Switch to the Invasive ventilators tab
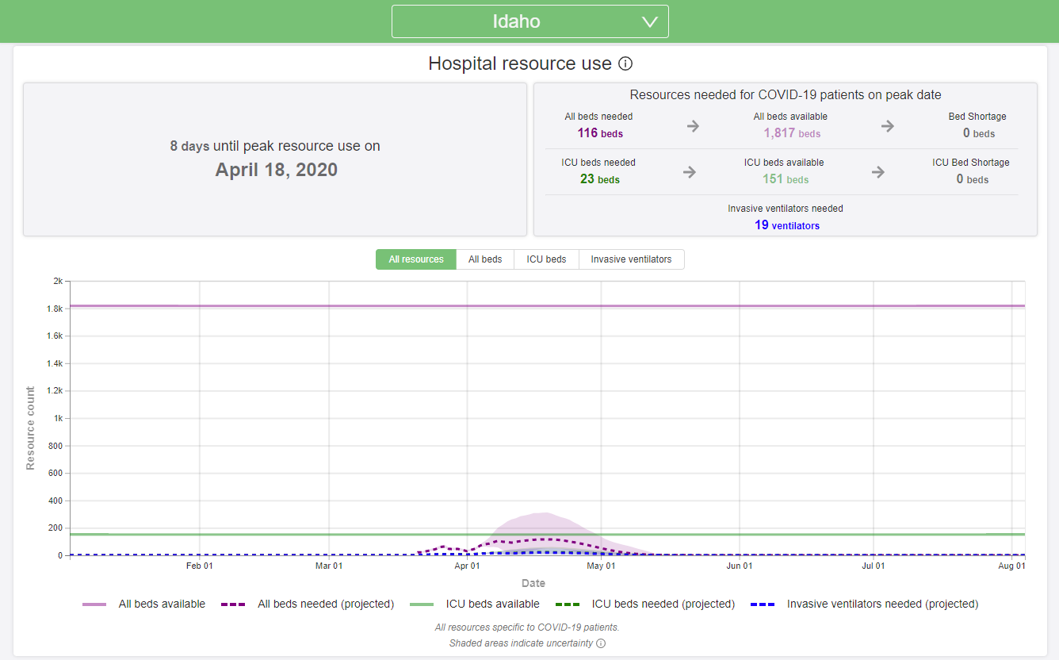The width and height of the screenshot is (1059, 660). (631, 259)
